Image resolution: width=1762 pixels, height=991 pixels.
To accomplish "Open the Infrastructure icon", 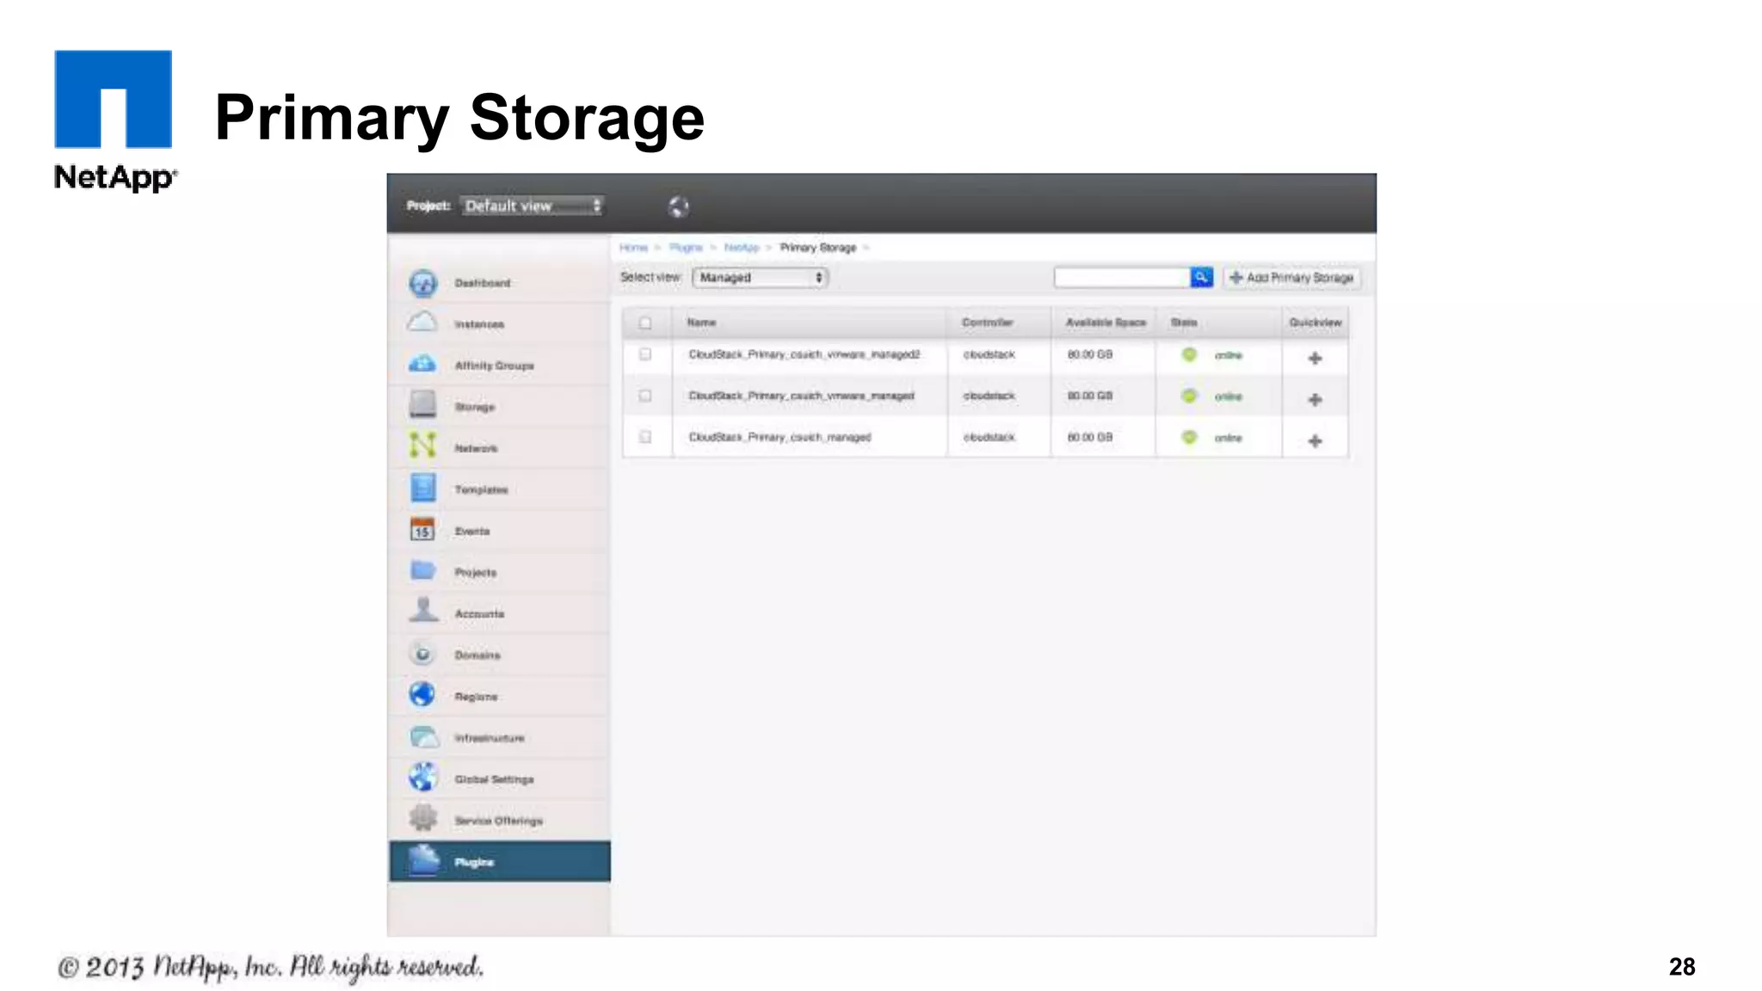I will tap(424, 737).
